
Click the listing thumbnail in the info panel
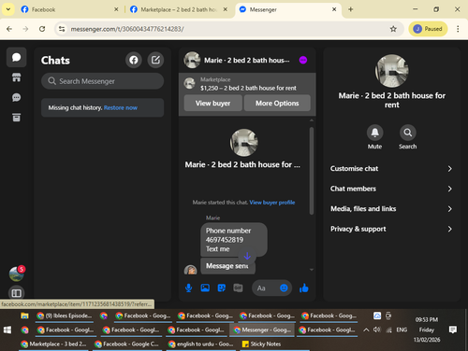[x=392, y=71]
